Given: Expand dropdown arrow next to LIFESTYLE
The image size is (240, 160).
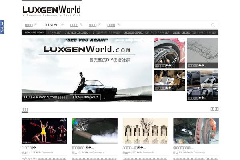Looking at the screenshot, I should pyautogui.click(x=63, y=25).
